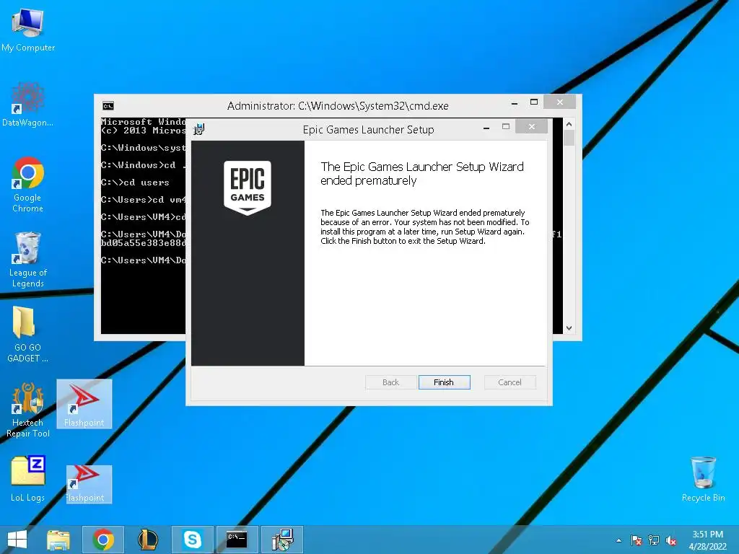The height and width of the screenshot is (554, 739).
Task: Click the Cancel button in Setup Wizard
Action: pyautogui.click(x=510, y=382)
